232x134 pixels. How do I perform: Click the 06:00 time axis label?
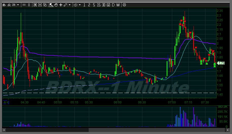(x=118, y=102)
